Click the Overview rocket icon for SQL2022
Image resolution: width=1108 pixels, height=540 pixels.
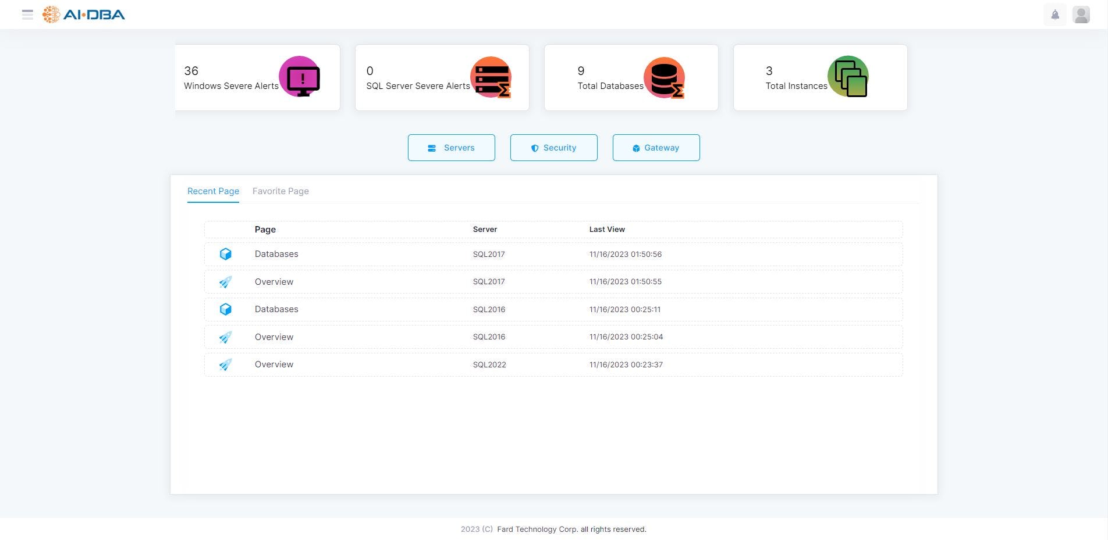pyautogui.click(x=226, y=364)
